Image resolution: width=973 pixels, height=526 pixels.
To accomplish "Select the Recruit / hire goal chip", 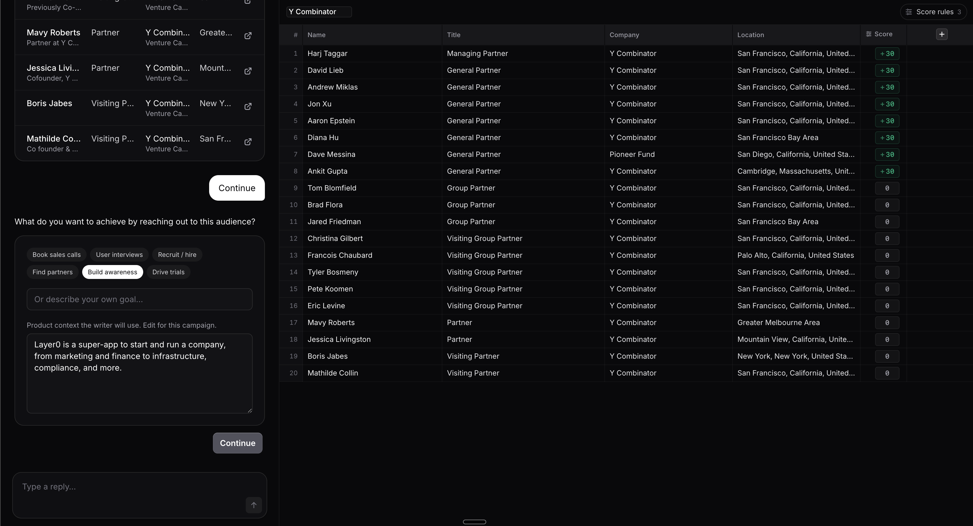I will click(177, 255).
